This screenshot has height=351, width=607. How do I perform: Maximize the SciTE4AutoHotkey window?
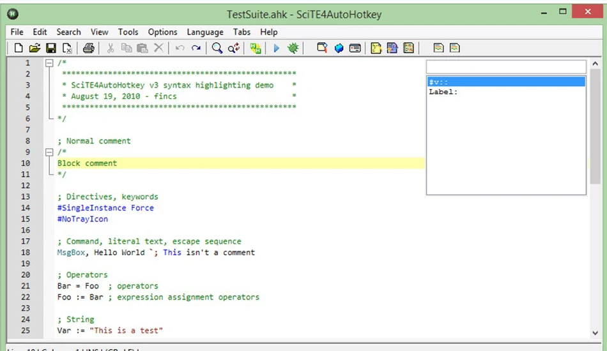coord(563,11)
